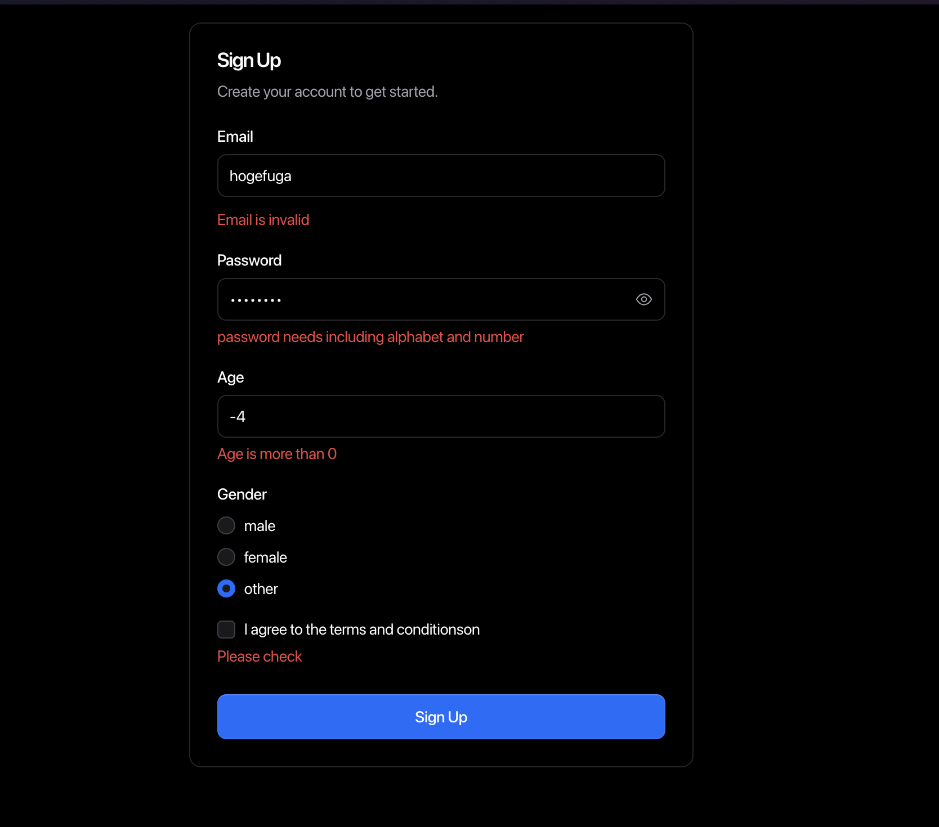This screenshot has height=827, width=939.
Task: Select the female gender radio button
Action: tap(226, 557)
